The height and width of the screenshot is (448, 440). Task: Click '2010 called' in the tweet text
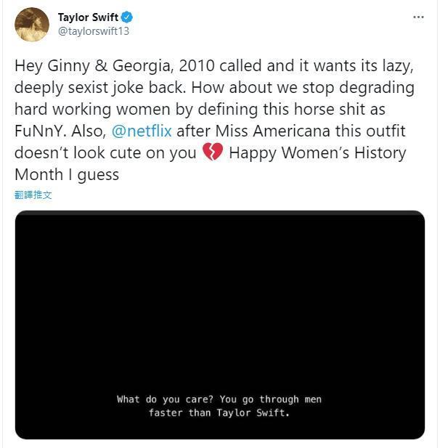pyautogui.click(x=220, y=66)
